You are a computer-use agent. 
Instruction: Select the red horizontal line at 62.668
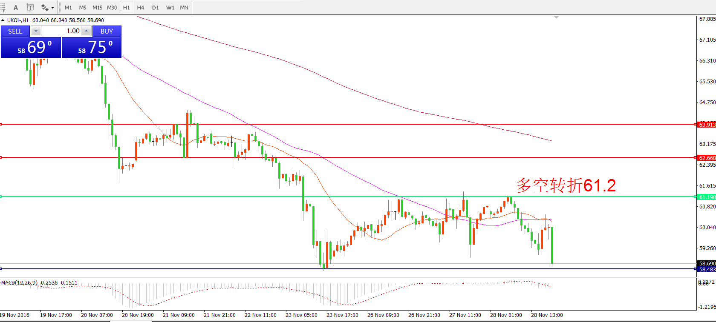coord(348,157)
